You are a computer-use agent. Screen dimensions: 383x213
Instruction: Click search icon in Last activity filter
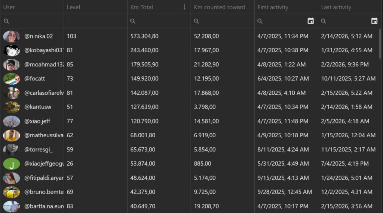click(x=324, y=21)
